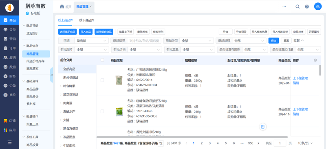Open the 商品品牌 dropdown

(249, 41)
